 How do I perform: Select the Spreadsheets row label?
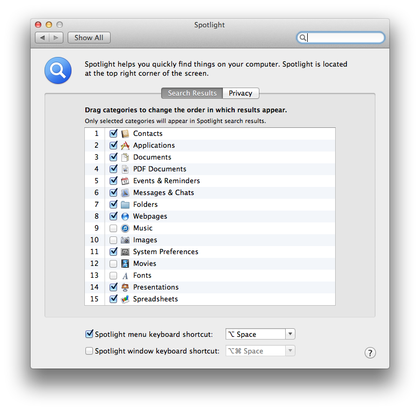coord(155,299)
